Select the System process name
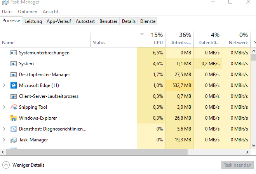Image resolution: width=256 pixels, height=174 pixels. 26,64
